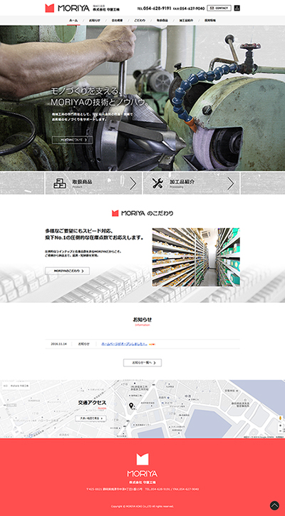
Task: Click the MORIYAについて button on hero image
Action: [72, 140]
